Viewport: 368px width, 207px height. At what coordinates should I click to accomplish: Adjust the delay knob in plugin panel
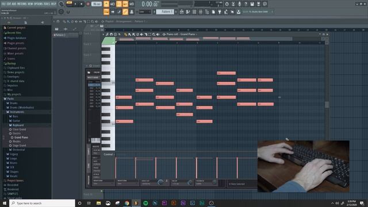pyautogui.click(x=190, y=182)
